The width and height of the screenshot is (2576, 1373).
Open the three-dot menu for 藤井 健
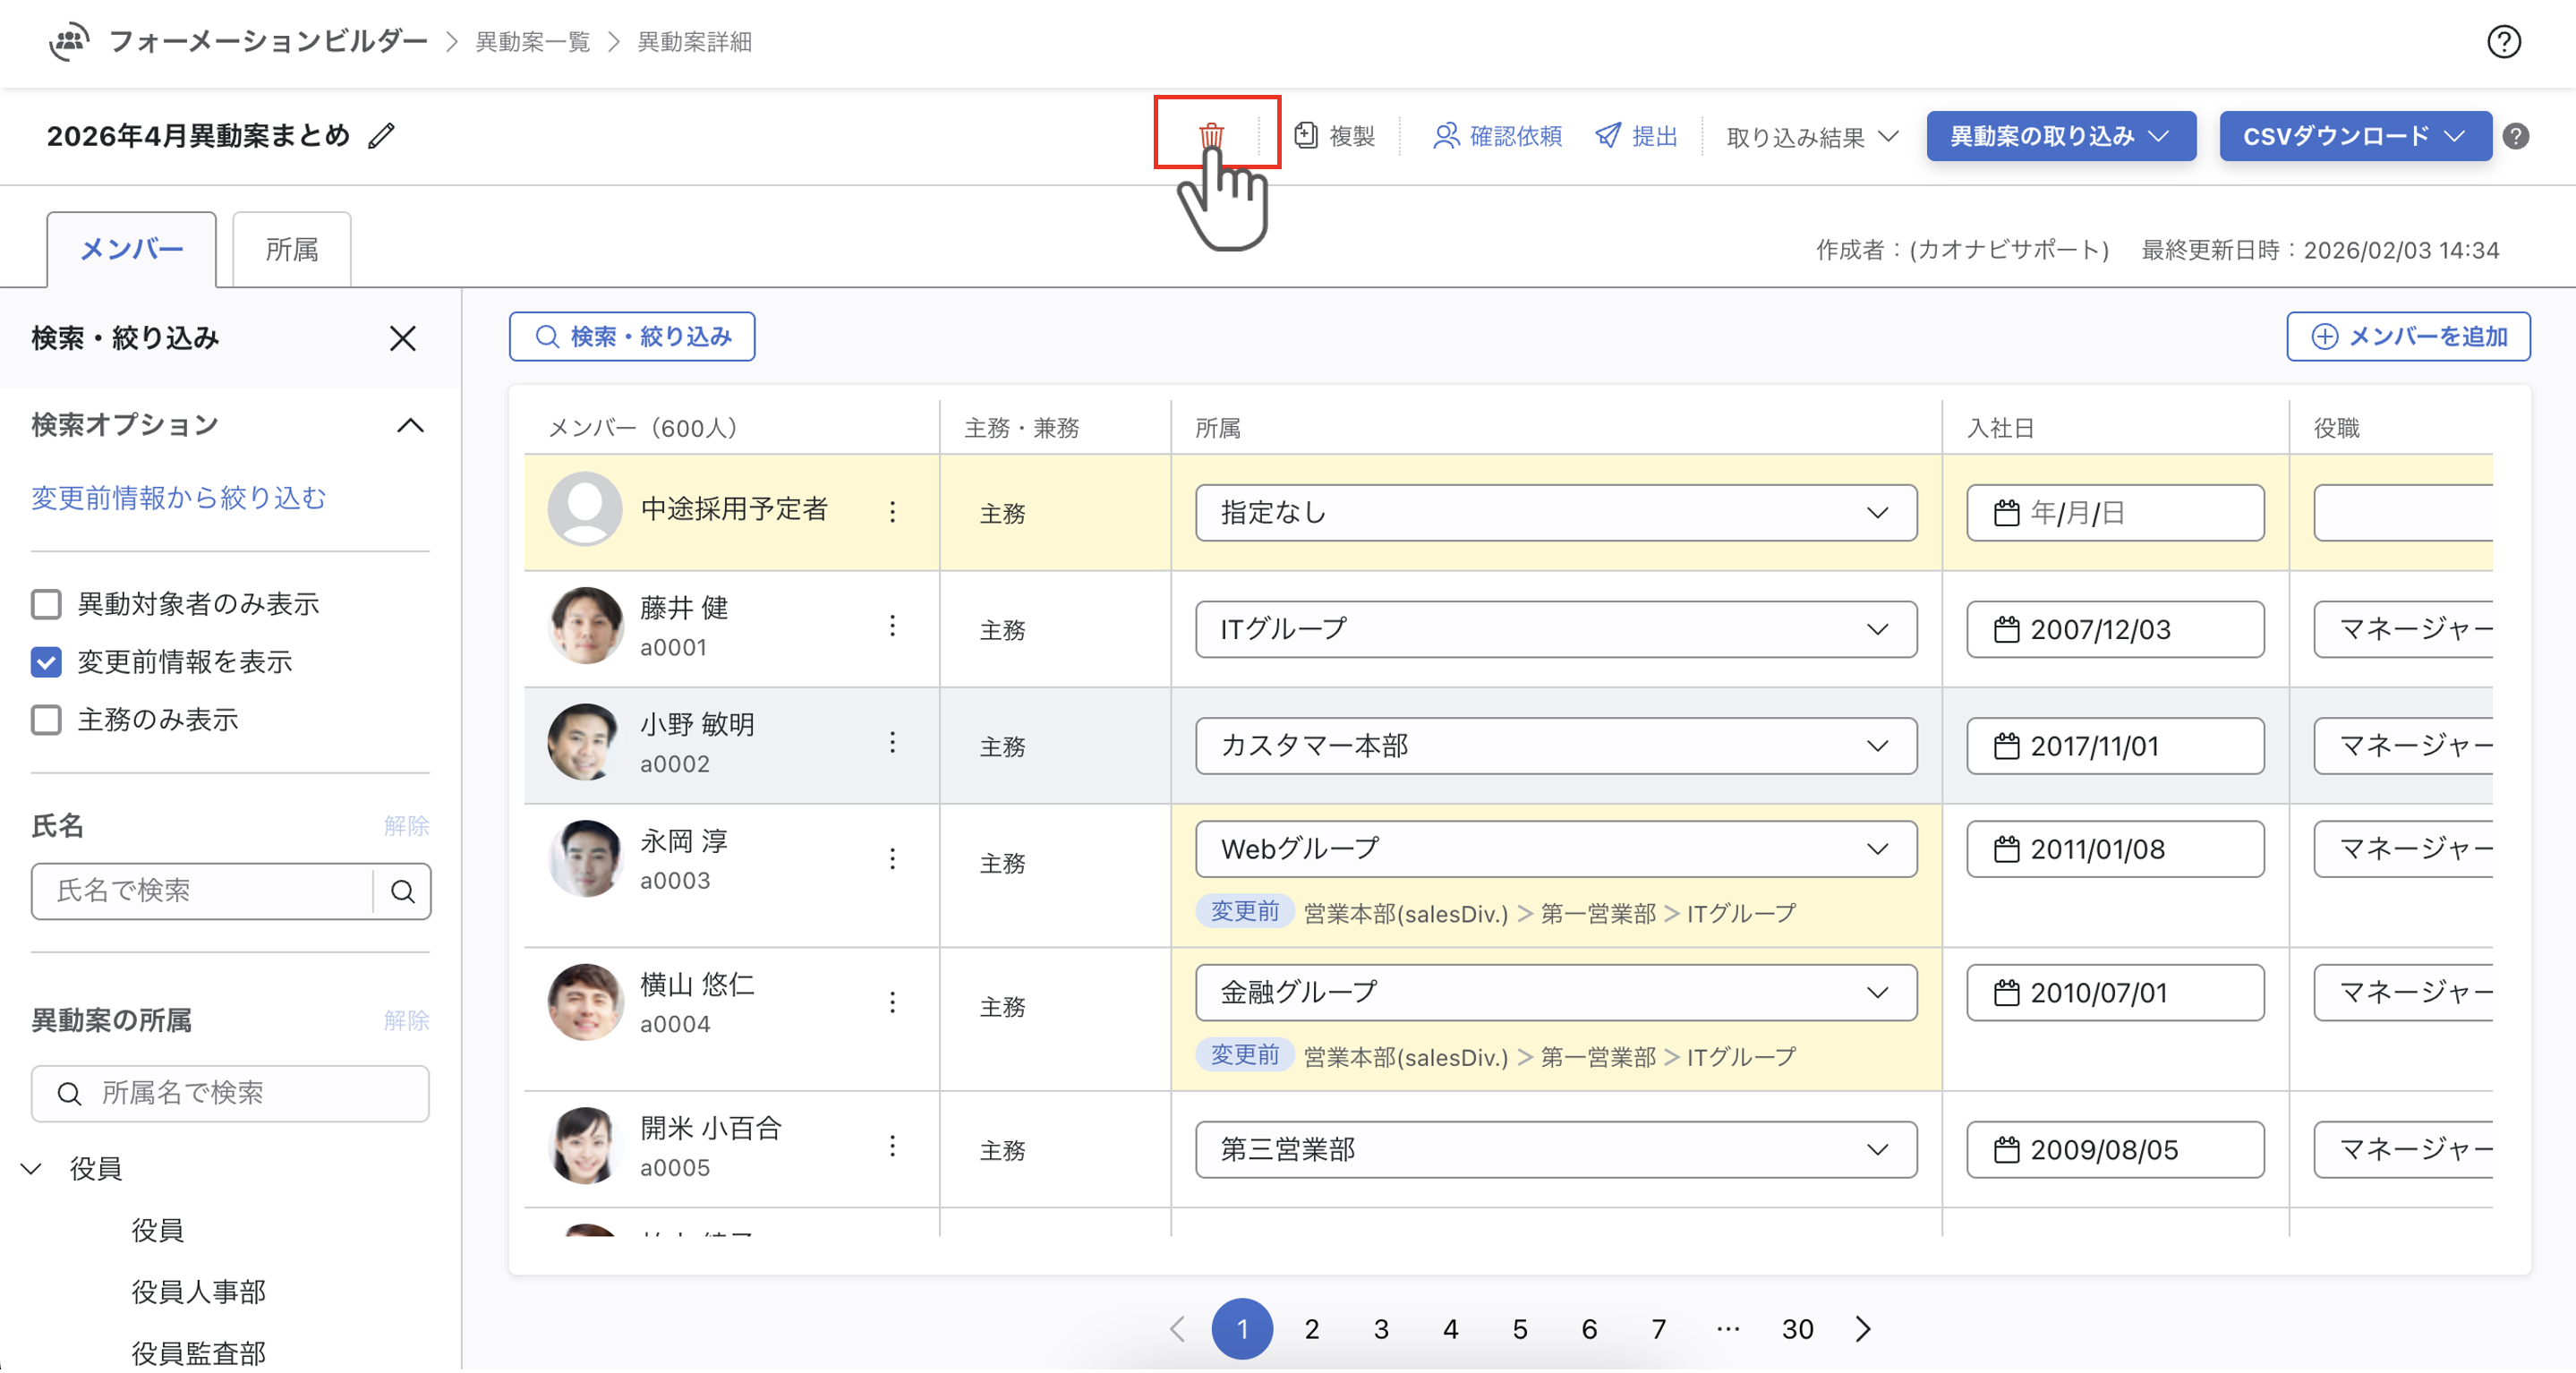pos(892,627)
